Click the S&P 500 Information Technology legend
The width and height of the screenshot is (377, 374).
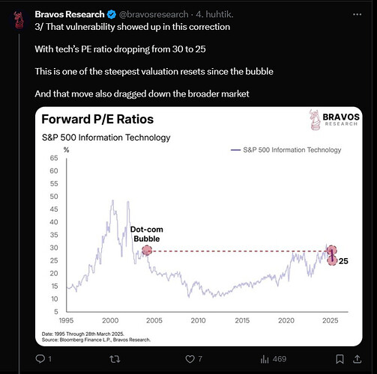click(x=286, y=150)
